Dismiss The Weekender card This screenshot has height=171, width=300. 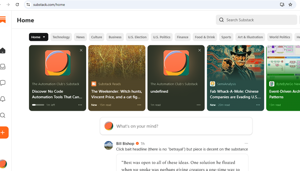click(140, 50)
